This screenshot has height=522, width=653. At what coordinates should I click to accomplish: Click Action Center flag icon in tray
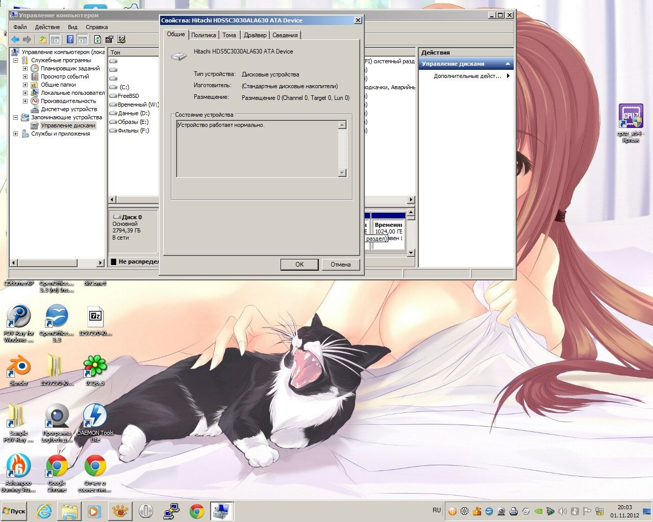tap(587, 511)
